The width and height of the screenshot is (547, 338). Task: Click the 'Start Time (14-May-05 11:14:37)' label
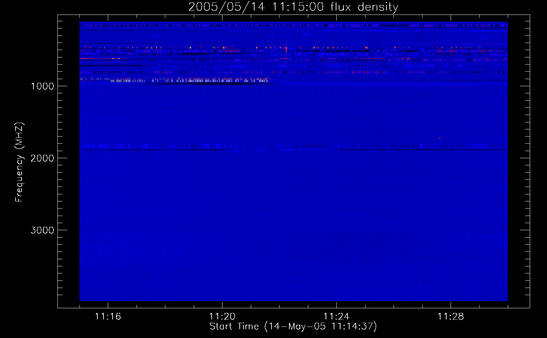[293, 327]
